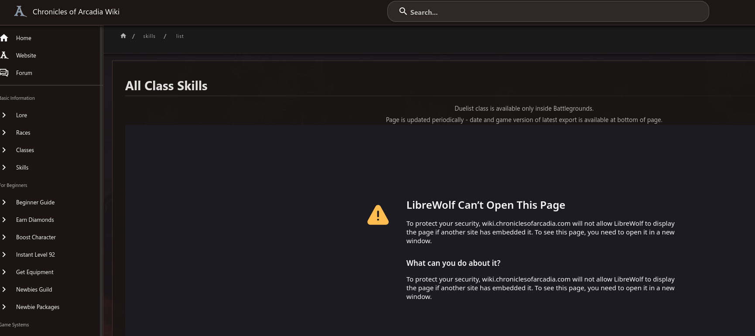Open the Chronicles of Arcadia Wiki title link

coord(76,12)
